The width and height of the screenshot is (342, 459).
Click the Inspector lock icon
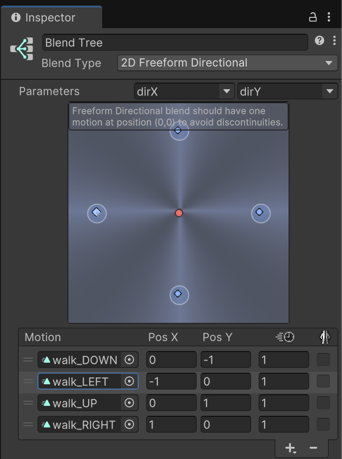(x=313, y=17)
